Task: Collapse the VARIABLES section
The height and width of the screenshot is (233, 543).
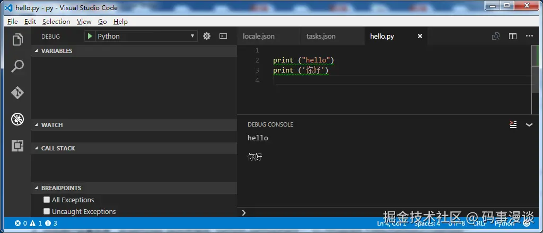Action: click(134, 51)
